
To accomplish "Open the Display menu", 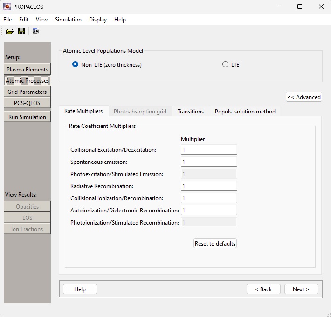I will 98,20.
